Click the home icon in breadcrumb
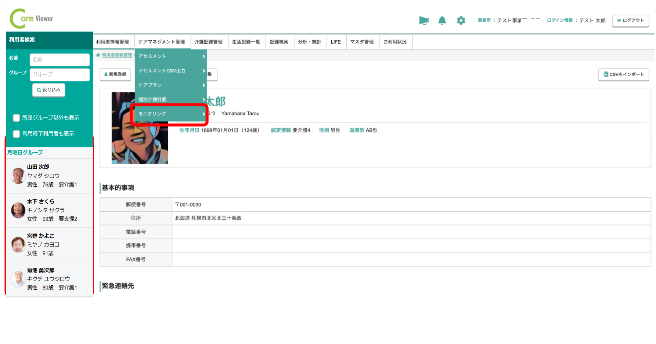The image size is (656, 344). [x=98, y=55]
